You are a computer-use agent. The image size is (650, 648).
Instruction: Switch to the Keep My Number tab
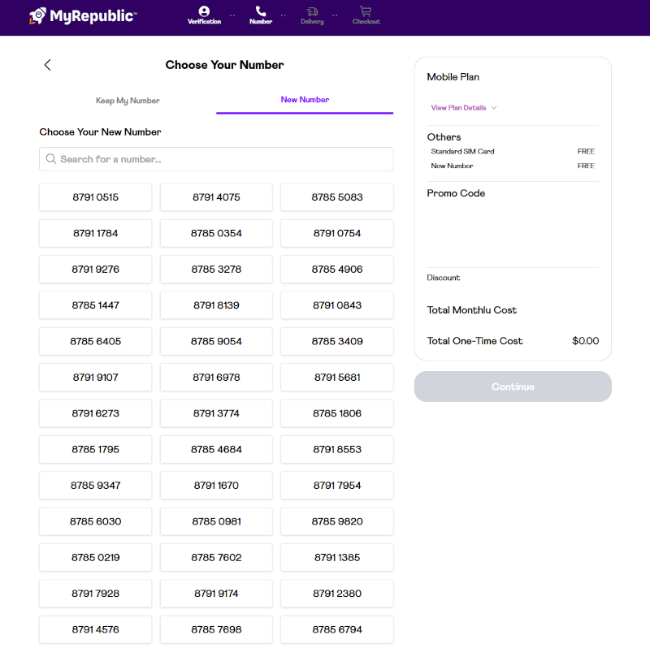(128, 100)
